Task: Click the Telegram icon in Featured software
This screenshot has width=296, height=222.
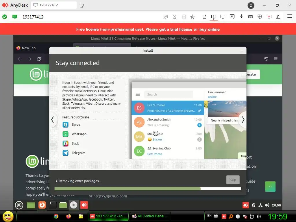Action: 66,153
